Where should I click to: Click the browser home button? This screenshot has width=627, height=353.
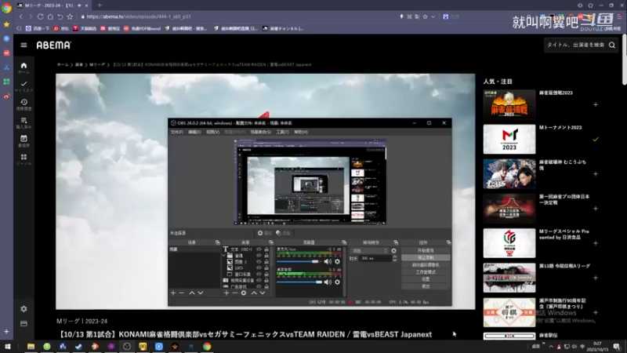click(50, 16)
